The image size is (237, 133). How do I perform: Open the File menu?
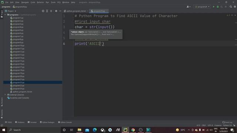point(7,2)
